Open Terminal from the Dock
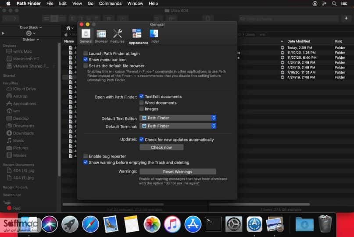 pos(213,224)
